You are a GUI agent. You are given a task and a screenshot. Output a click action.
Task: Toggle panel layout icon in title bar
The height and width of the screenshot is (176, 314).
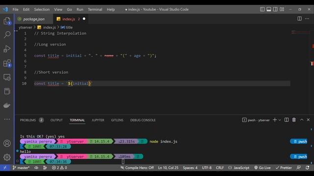point(269,9)
